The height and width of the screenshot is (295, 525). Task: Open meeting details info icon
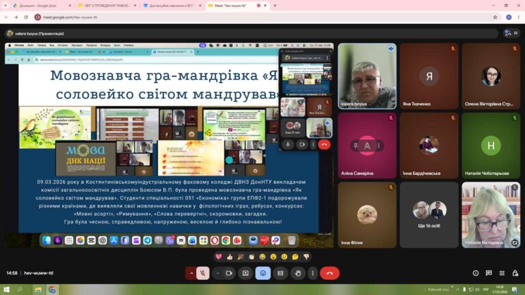[476, 273]
